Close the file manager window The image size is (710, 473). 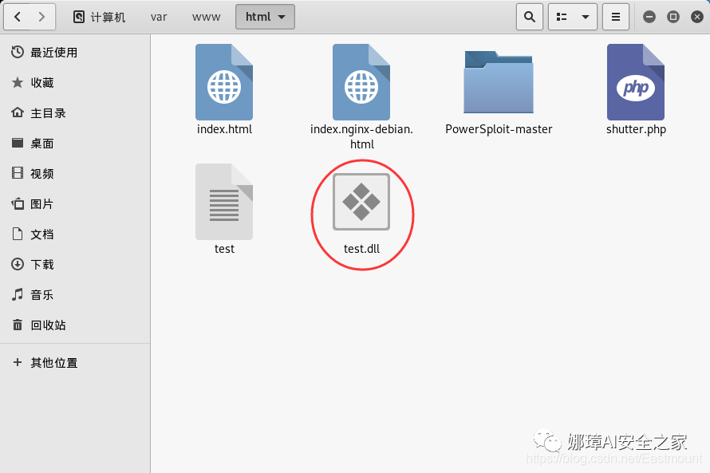(x=697, y=18)
